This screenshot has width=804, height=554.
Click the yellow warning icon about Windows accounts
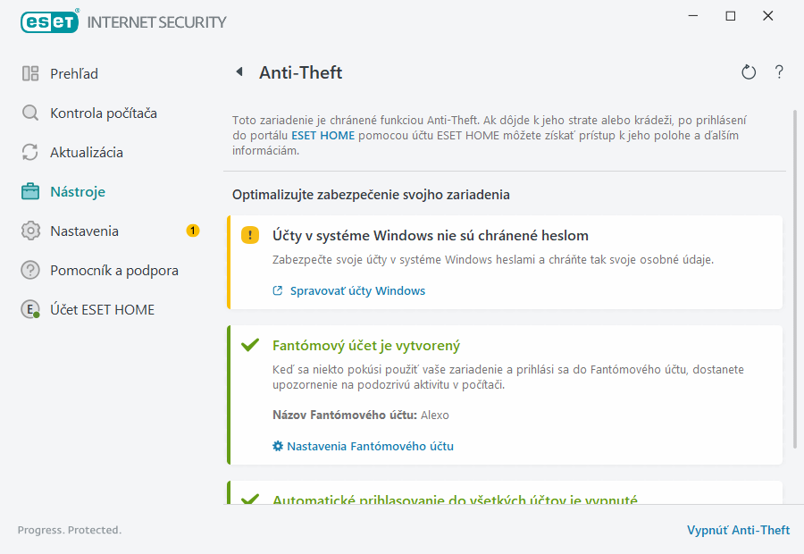pyautogui.click(x=250, y=234)
